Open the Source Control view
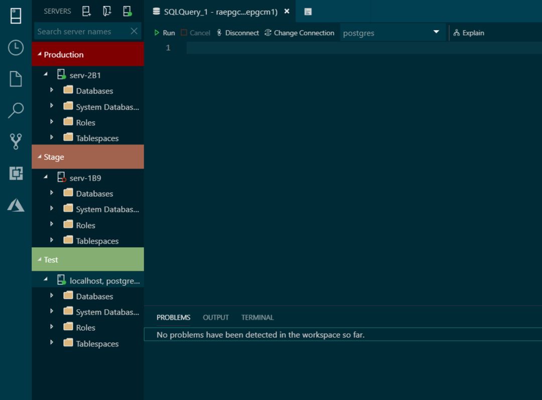 (16, 141)
